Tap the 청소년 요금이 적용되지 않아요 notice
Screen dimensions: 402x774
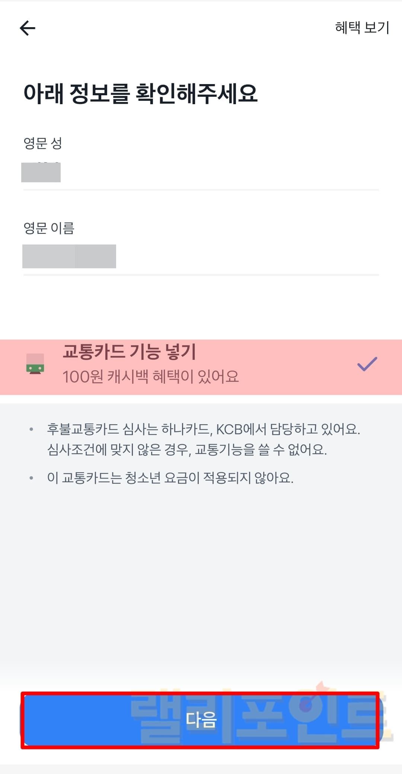pyautogui.click(x=170, y=478)
